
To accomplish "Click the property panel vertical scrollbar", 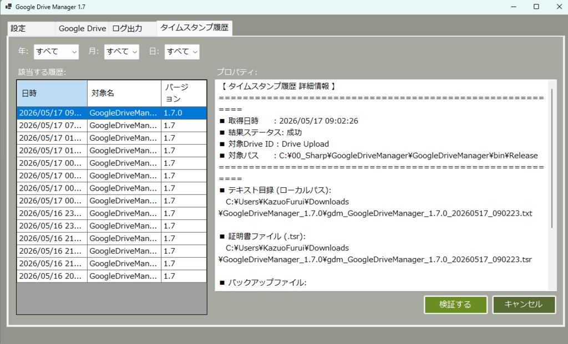I will click(552, 158).
